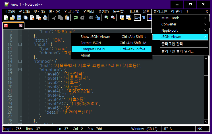Open the Replace toolbar icon
The image size is (212, 134).
98,18
